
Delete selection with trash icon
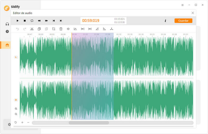pyautogui.click(x=61, y=29)
